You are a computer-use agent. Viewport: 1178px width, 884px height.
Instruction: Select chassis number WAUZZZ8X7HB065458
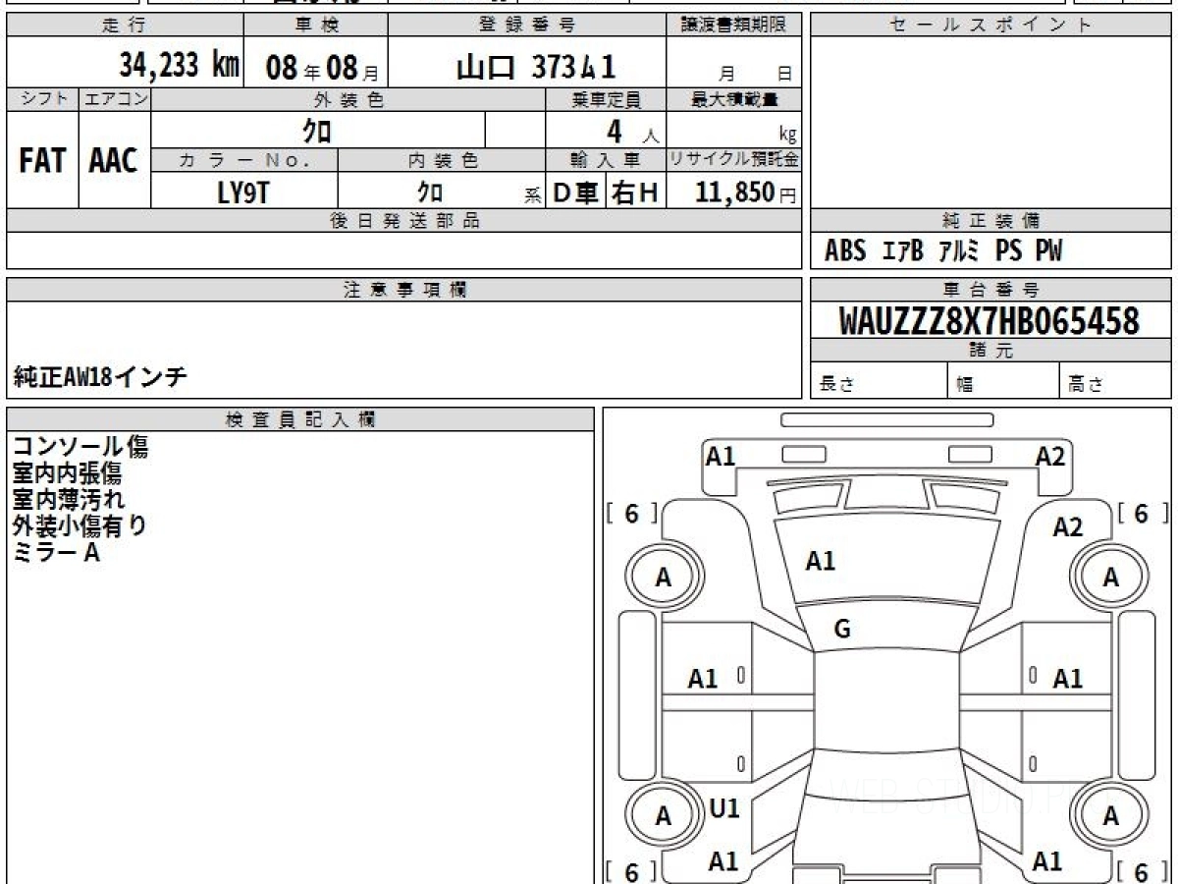point(990,320)
